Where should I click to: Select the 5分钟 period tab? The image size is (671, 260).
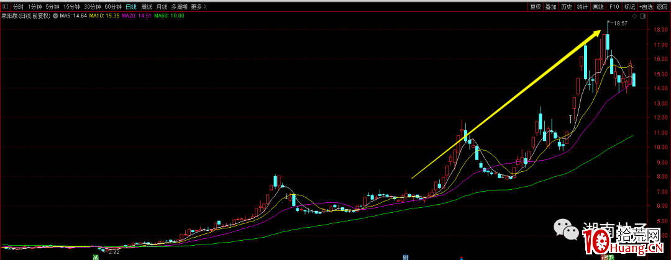(52, 7)
